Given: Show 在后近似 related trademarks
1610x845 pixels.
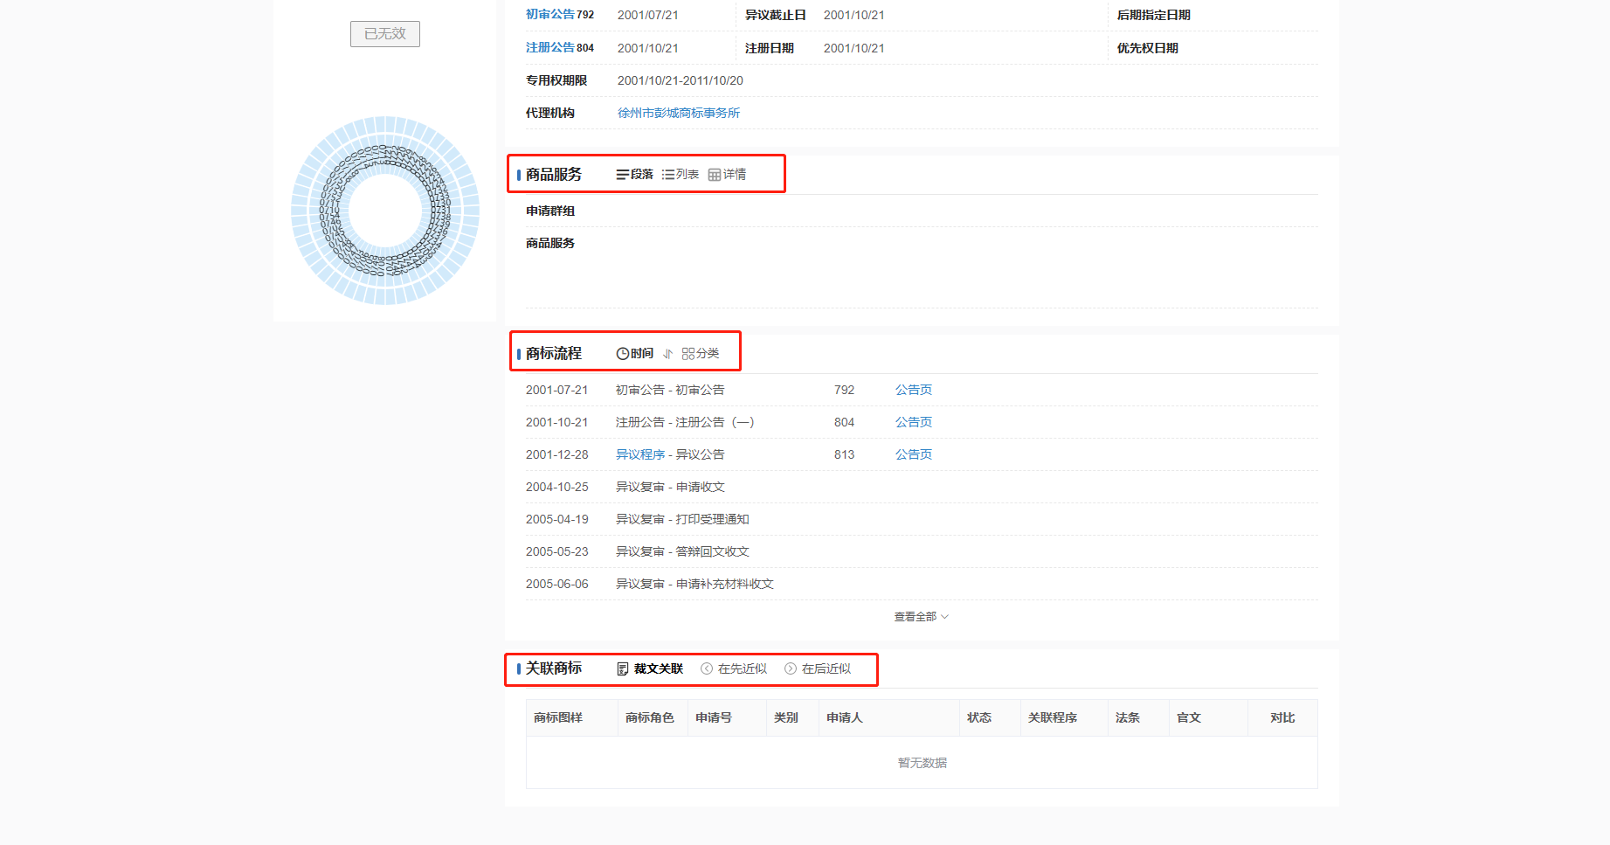Looking at the screenshot, I should point(818,669).
